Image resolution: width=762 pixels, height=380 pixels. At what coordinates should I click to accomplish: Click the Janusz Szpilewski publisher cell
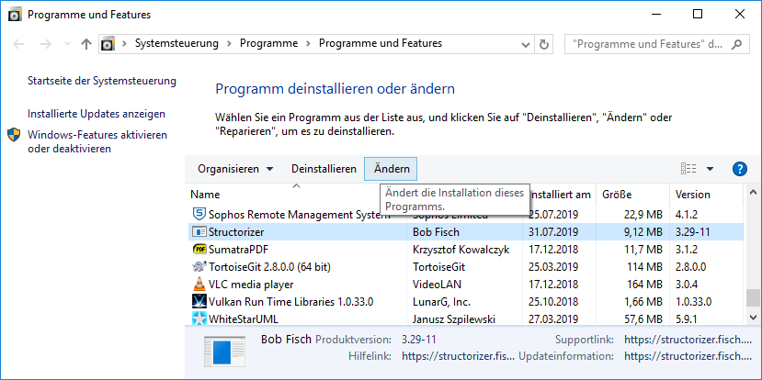(x=454, y=319)
